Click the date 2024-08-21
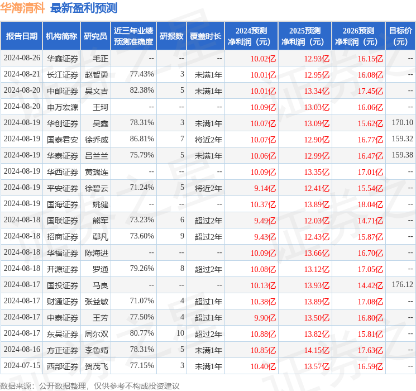Viewport: 416px width, 391px height. pyautogui.click(x=22, y=74)
